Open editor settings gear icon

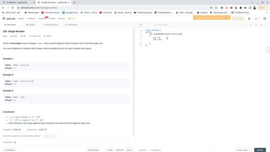(261, 24)
